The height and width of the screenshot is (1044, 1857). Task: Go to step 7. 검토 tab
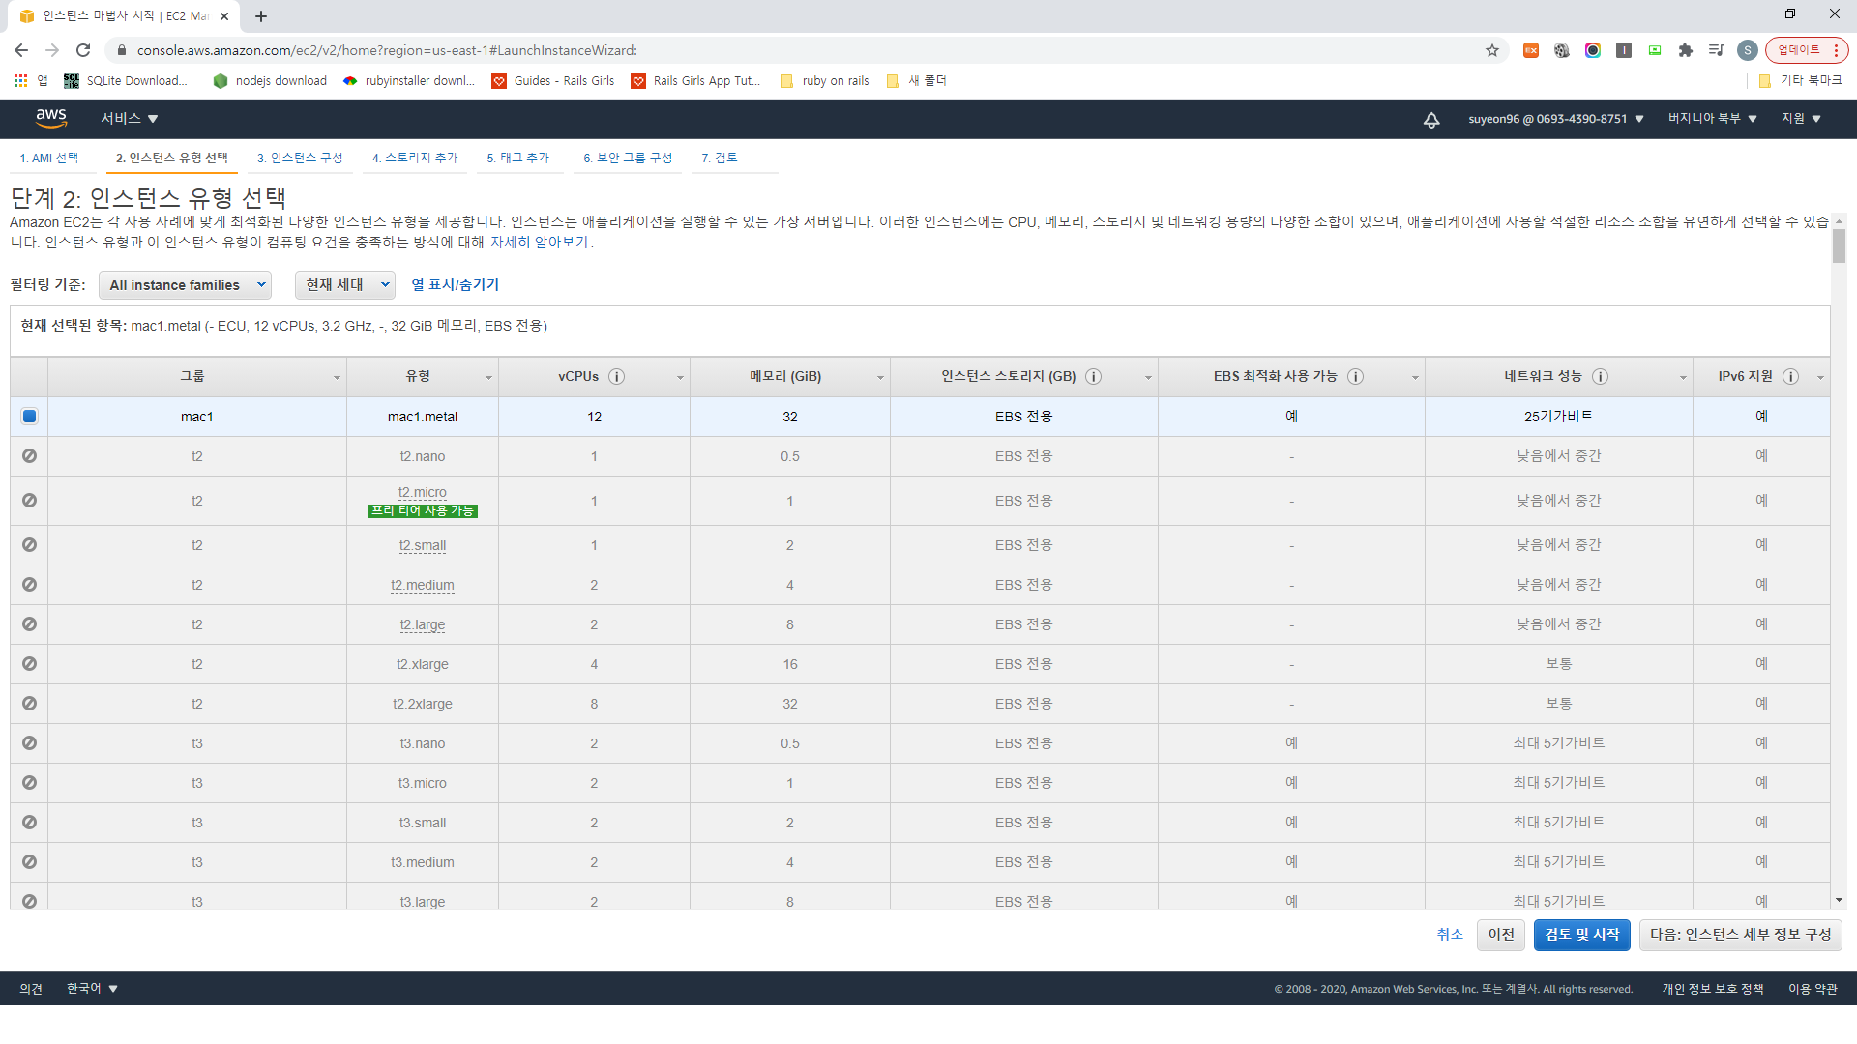(720, 159)
